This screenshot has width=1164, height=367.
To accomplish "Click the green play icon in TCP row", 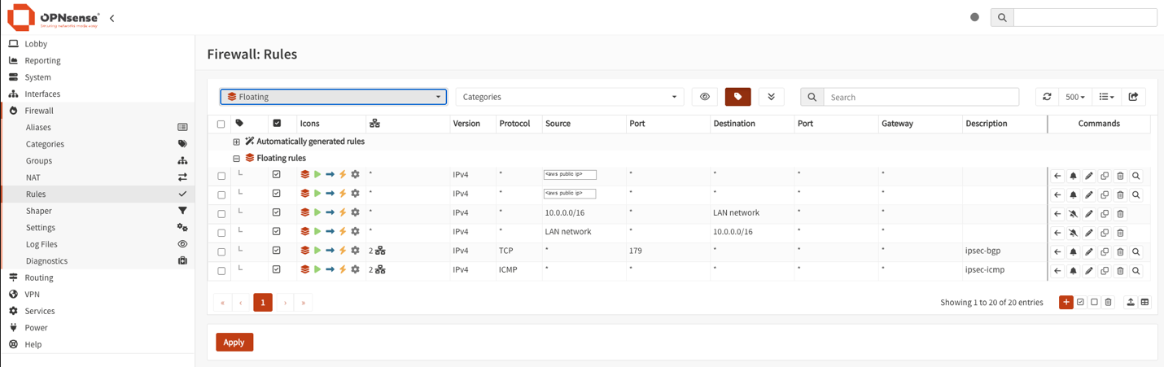I will point(317,251).
